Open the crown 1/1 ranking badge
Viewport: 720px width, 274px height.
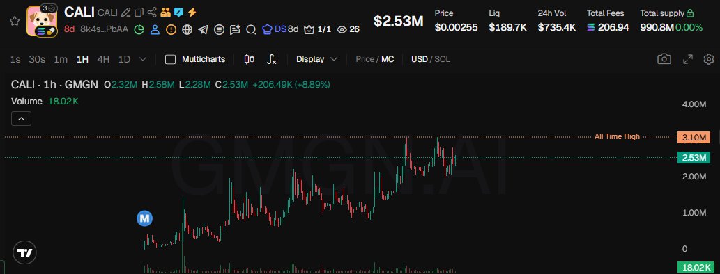(x=317, y=29)
